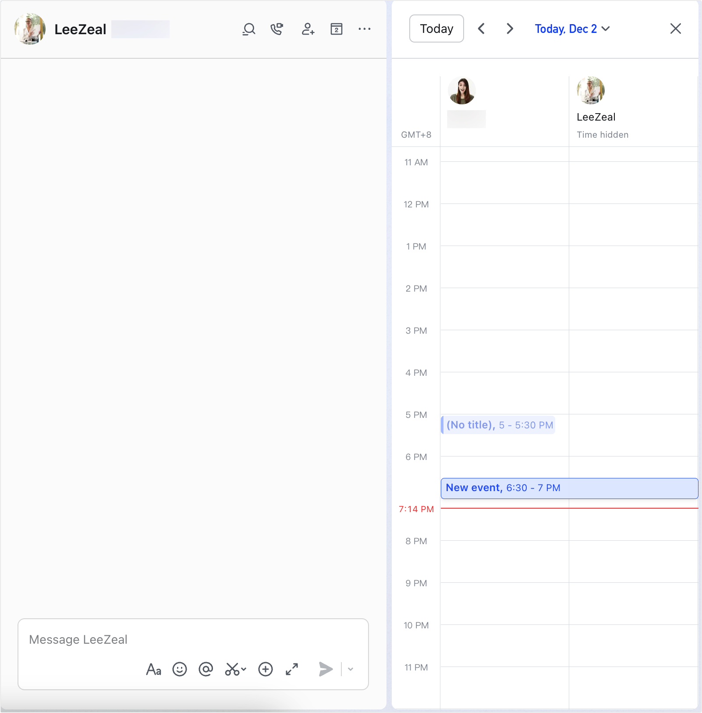Add a member to the chat
Image resolution: width=702 pixels, height=713 pixels.
(307, 29)
